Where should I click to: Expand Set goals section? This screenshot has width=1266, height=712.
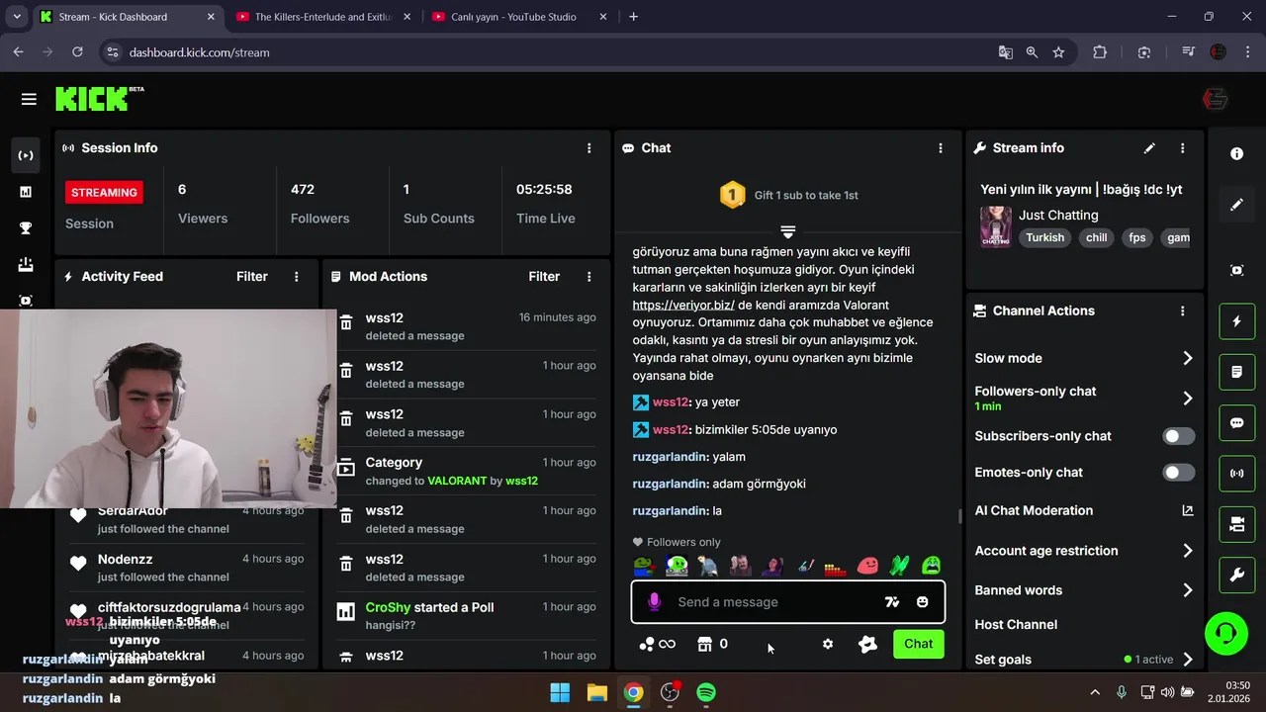(x=1084, y=660)
